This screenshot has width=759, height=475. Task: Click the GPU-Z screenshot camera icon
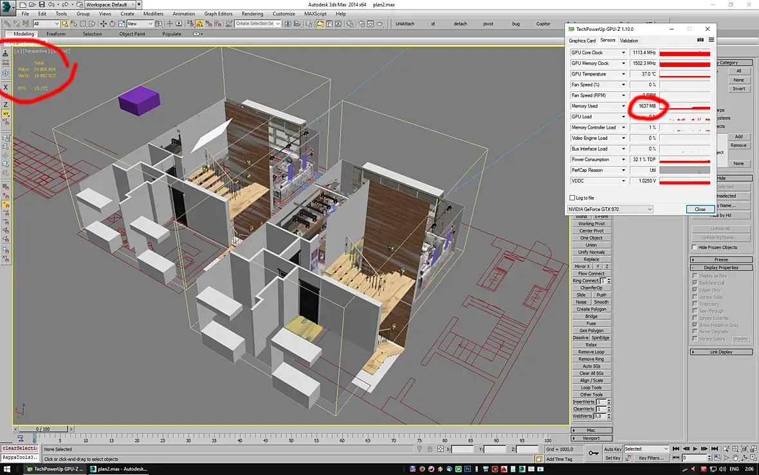tap(700, 40)
